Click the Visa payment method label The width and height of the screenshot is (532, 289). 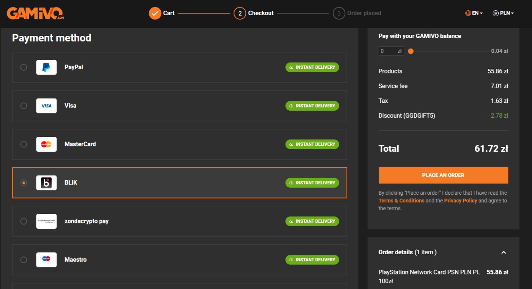coord(70,106)
